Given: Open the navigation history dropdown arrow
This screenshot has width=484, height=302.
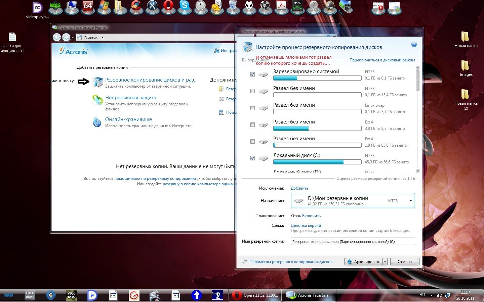Looking at the screenshot, I should (x=73, y=38).
